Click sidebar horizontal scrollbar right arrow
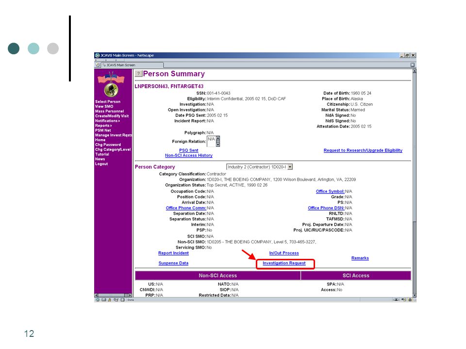This screenshot has height=349, width=466. coord(130,295)
